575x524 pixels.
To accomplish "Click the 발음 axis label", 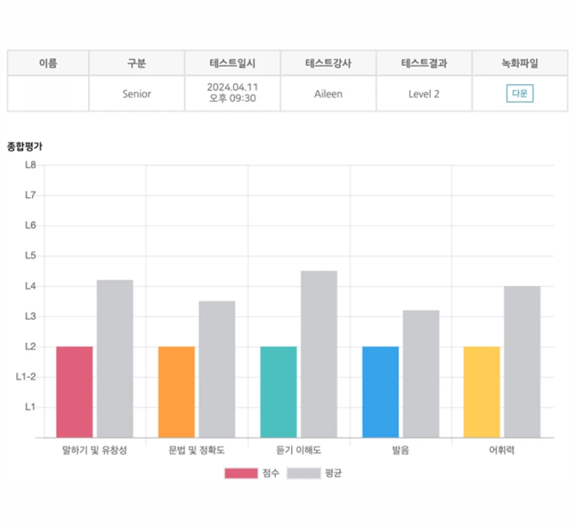I will [400, 450].
